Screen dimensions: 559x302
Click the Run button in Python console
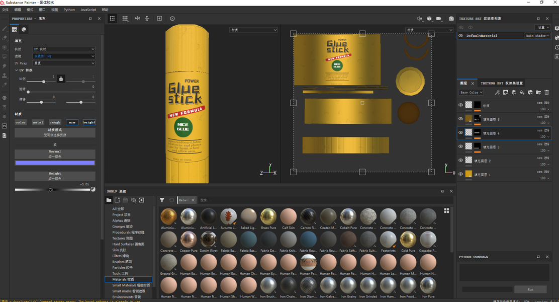(530, 289)
